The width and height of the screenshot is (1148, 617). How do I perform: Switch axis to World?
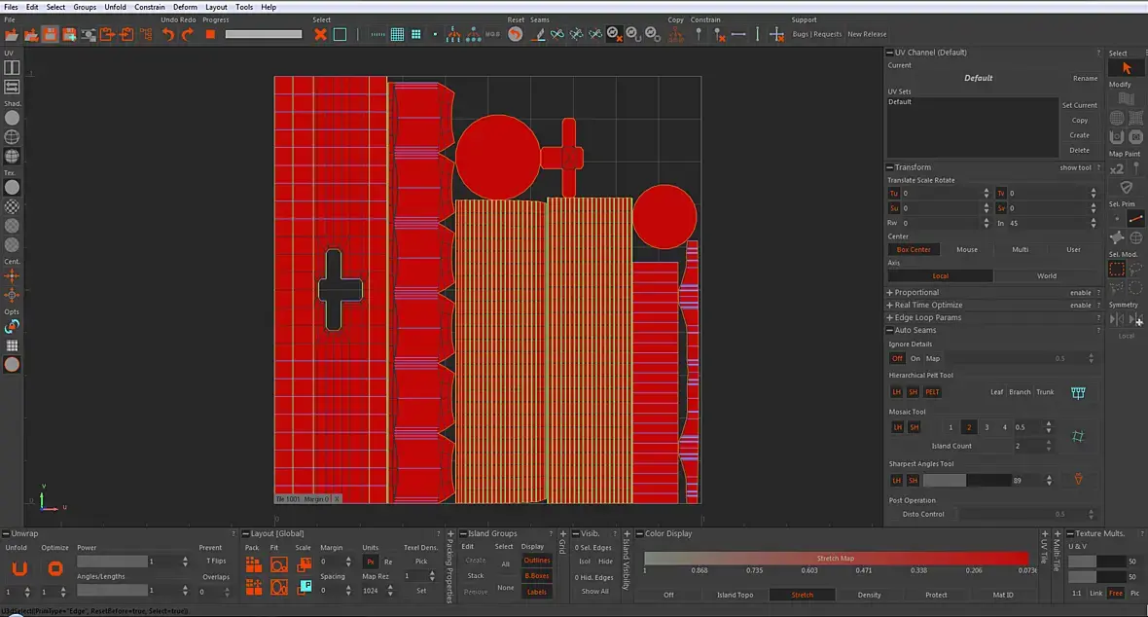coord(1046,276)
